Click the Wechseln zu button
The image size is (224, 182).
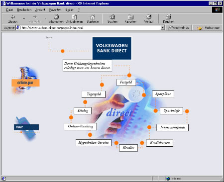point(179,28)
